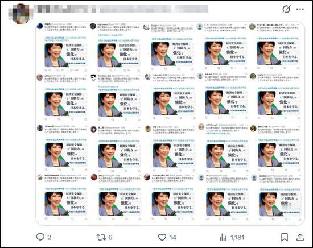Click the blurred profile avatar
Image resolution: width=313 pixels, height=248 pixels.
click(x=19, y=14)
